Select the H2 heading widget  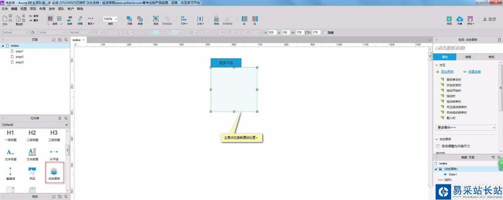32,135
